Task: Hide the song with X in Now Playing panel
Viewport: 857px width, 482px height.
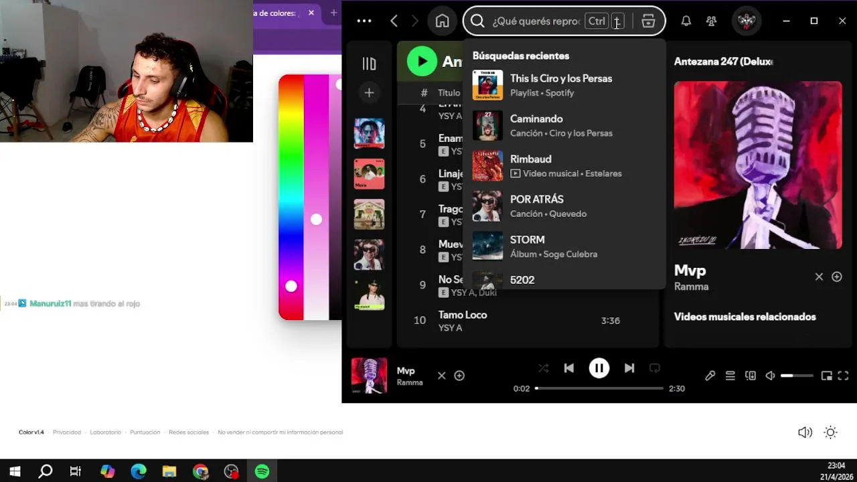Action: click(819, 276)
